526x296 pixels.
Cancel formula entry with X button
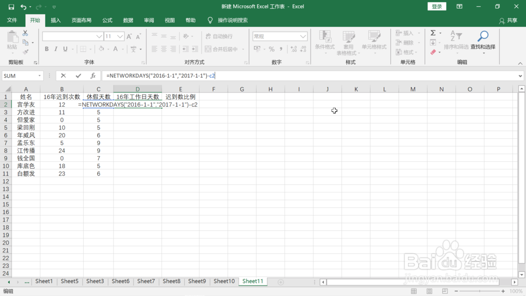pos(63,76)
